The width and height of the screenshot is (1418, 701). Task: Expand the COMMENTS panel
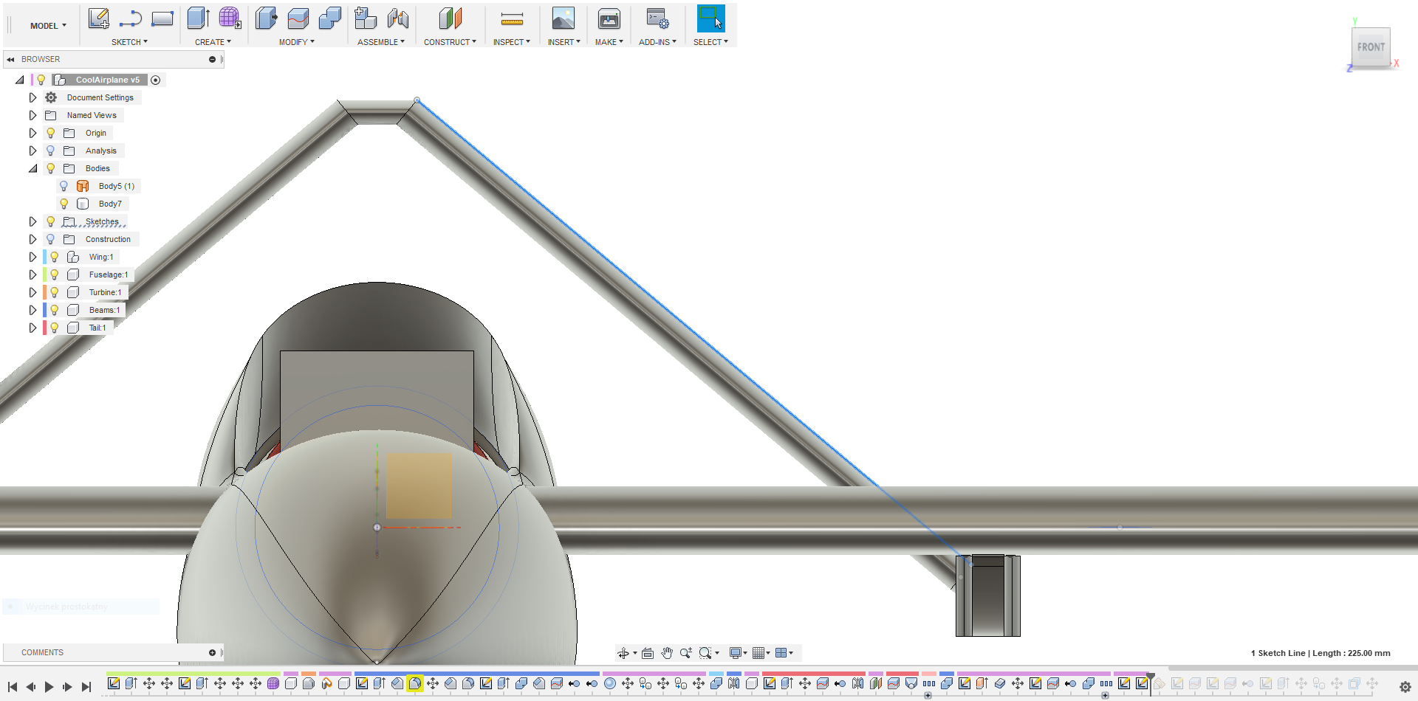[212, 652]
